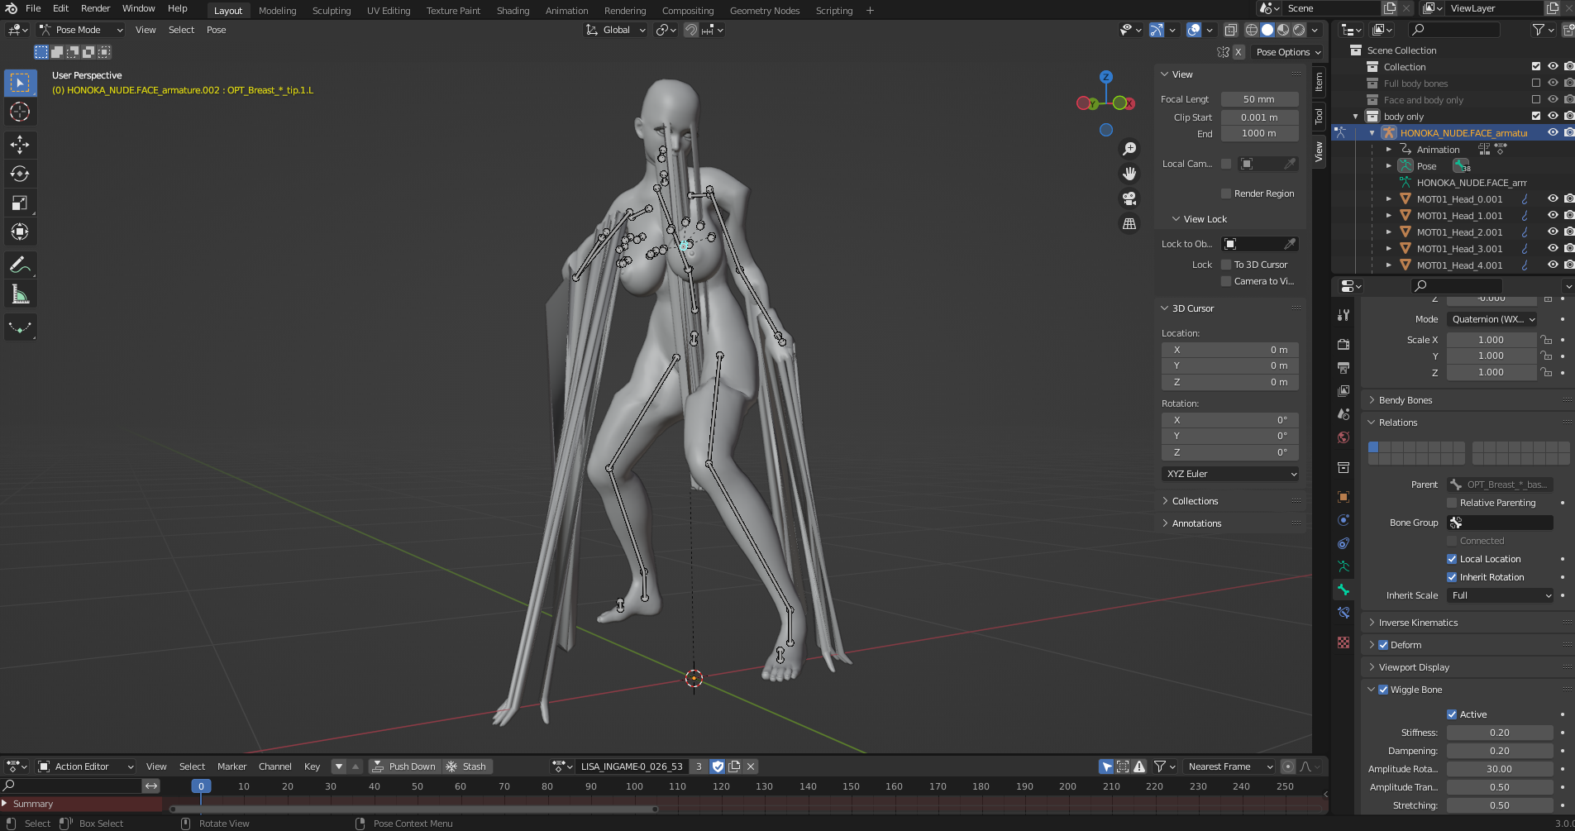Viewport: 1575px width, 831px height.
Task: Click the Push Down button
Action: tap(403, 767)
